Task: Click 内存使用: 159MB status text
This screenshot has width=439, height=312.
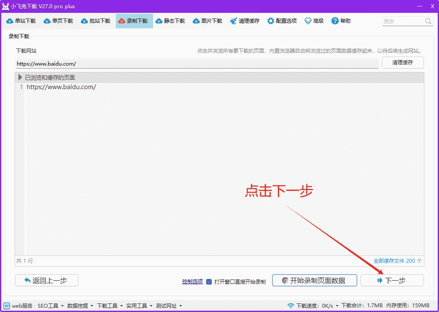Action: point(408,306)
